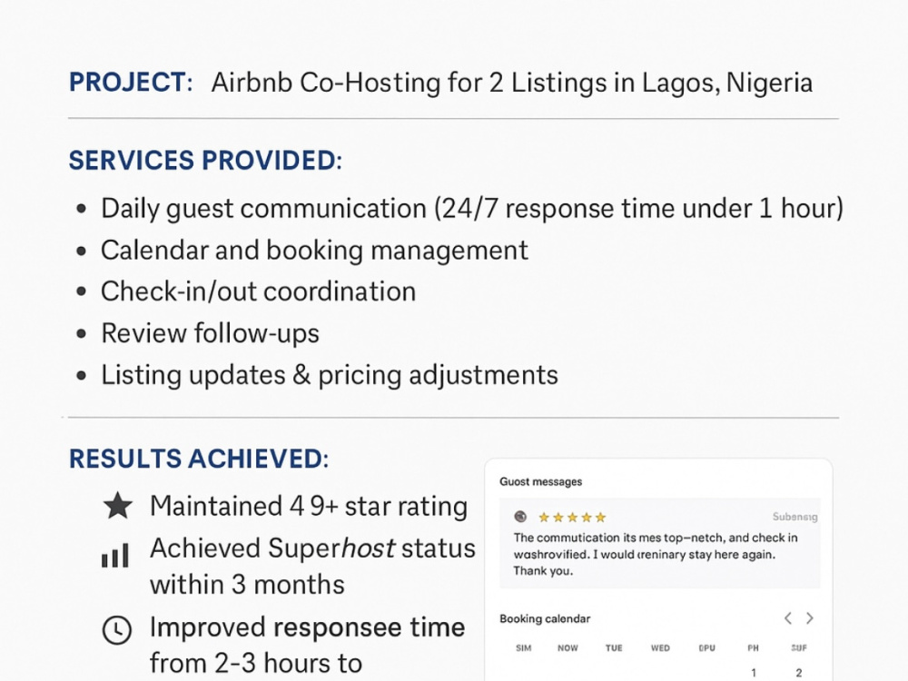908x681 pixels.
Task: Select day 1 in the booking calendar
Action: 754,673
